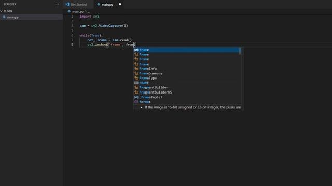The width and height of the screenshot is (332, 186).
Task: Select main.py in the Explorer tree
Action: click(31, 17)
